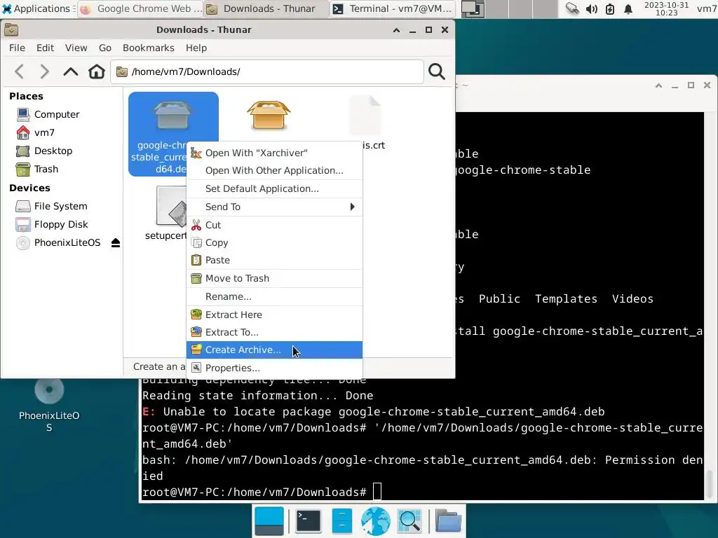Open the PhoenixLiteOS disc on the desktop
Image resolution: width=718 pixels, height=538 pixels.
[x=49, y=390]
